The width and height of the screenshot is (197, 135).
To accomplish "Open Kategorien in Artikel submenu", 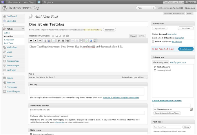I will pyautogui.click(x=9, y=40).
